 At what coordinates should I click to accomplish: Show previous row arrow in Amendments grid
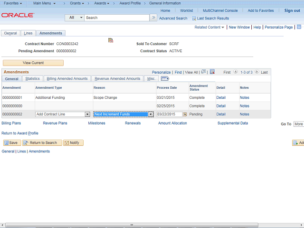tap(236, 72)
